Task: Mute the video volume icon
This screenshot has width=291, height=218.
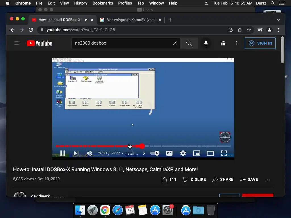Action: click(90, 153)
